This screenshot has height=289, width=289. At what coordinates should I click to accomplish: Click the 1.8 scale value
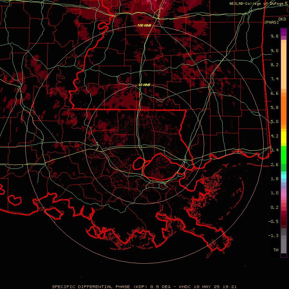(x=275, y=179)
